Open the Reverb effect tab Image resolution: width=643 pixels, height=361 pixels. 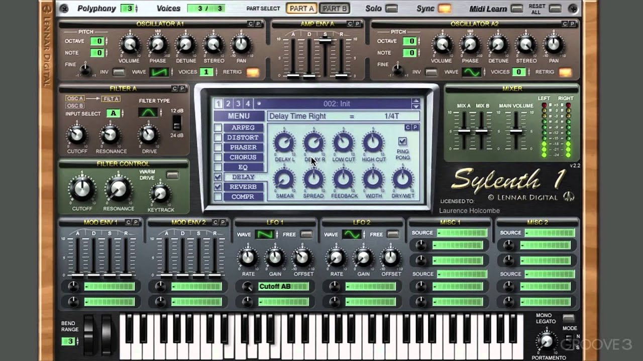tap(243, 187)
